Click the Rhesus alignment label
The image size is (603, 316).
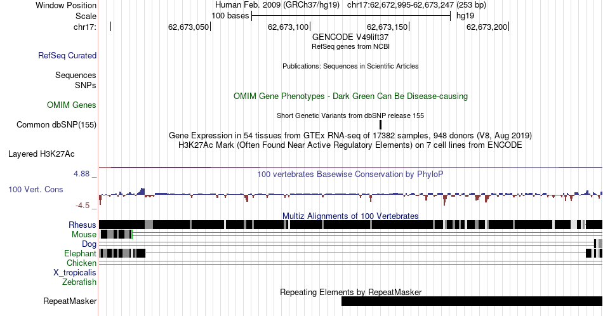[x=83, y=225]
